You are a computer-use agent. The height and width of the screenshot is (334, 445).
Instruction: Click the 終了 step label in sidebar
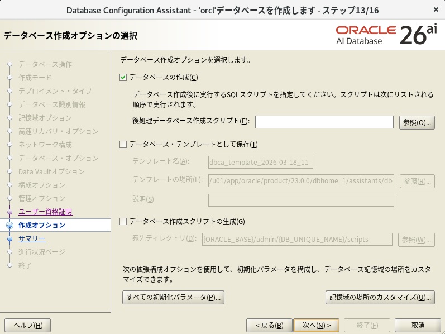[25, 265]
